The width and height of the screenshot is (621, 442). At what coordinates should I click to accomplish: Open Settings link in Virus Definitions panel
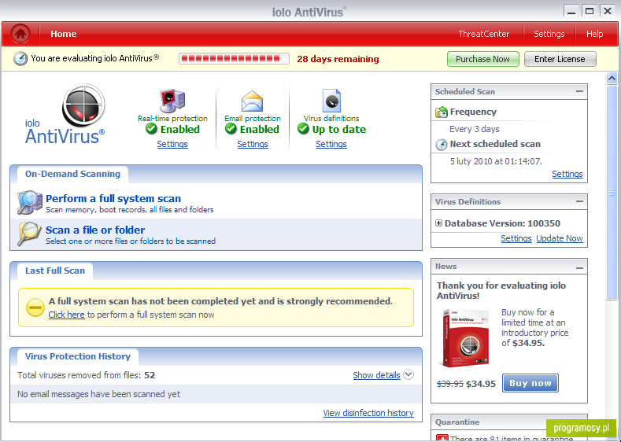516,238
